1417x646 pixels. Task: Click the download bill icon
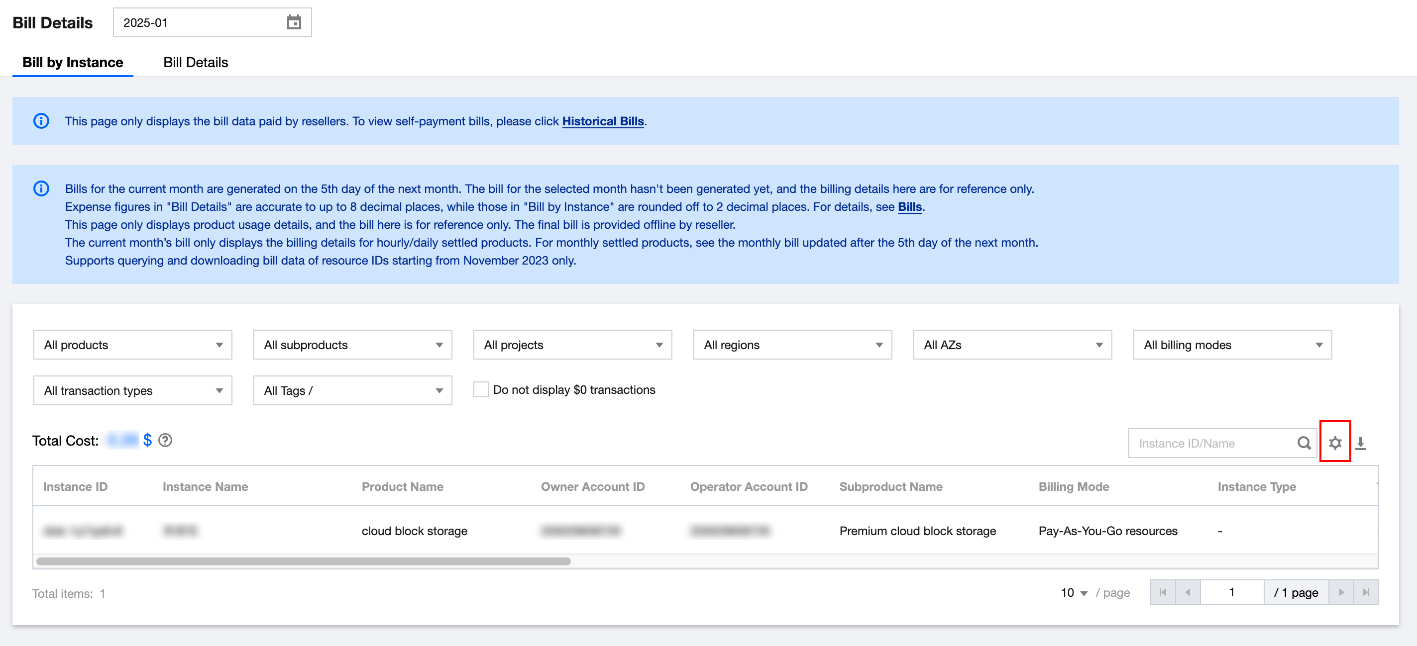1360,443
